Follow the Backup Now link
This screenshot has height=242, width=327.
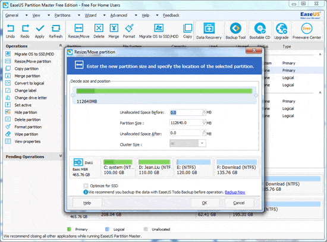[235, 192]
